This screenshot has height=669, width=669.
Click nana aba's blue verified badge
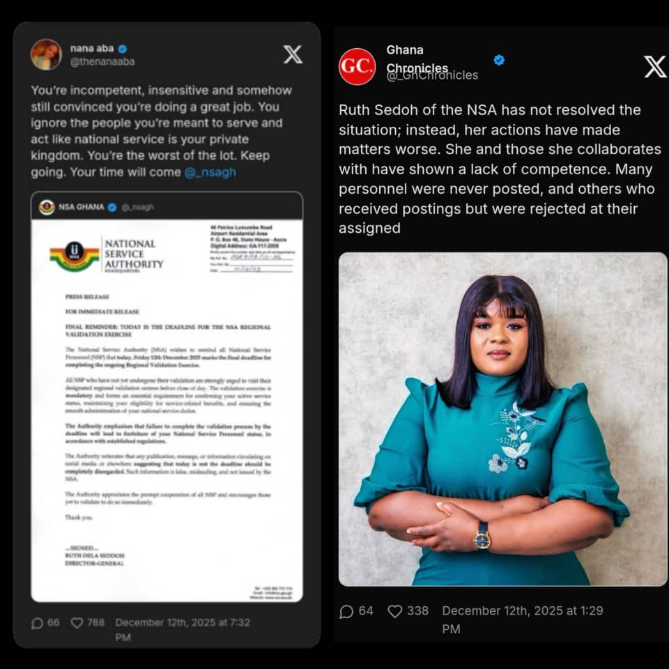(x=123, y=49)
